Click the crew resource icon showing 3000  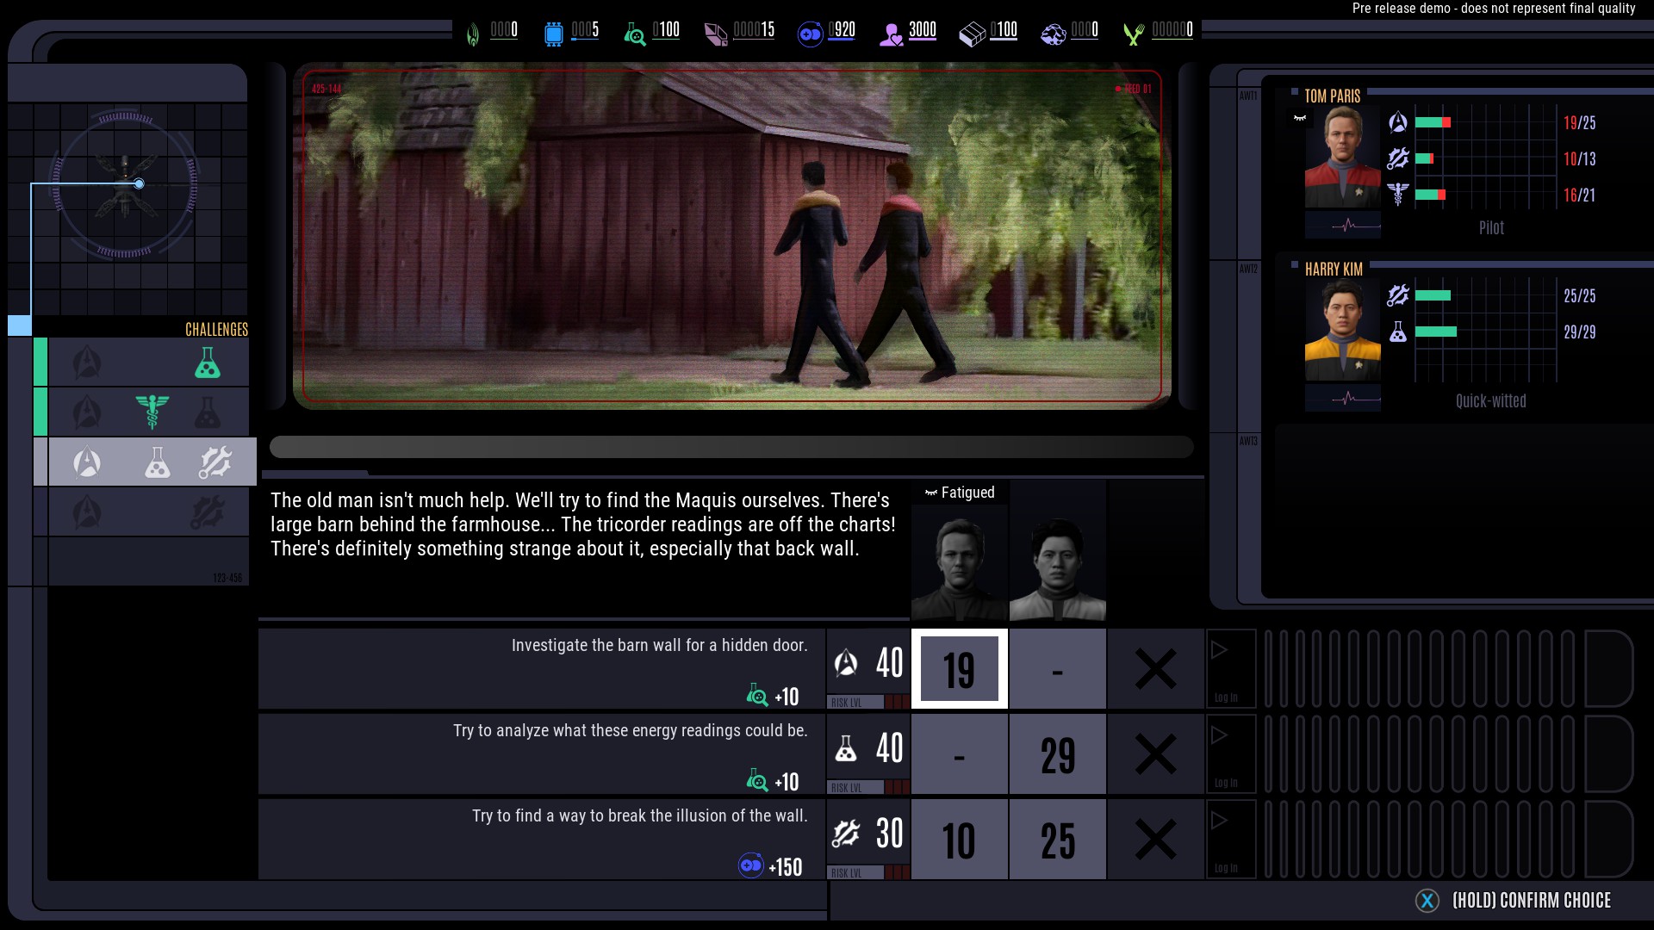click(x=891, y=34)
